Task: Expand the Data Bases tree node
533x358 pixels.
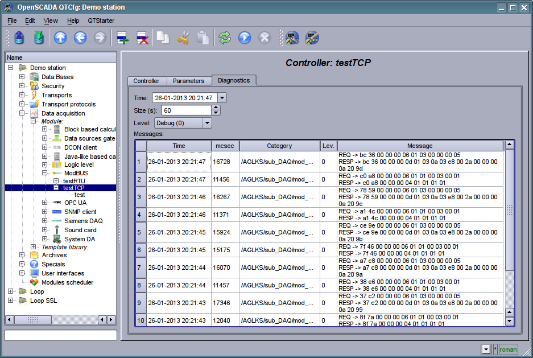Action: (x=22, y=77)
